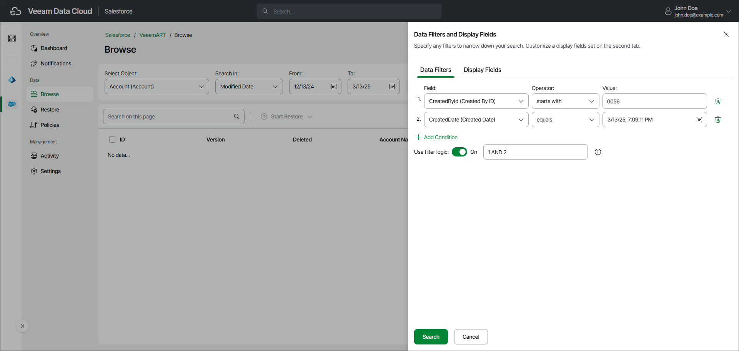Viewport: 739px width, 351px height.
Task: Open the Select Object Account dropdown
Action: (157, 87)
